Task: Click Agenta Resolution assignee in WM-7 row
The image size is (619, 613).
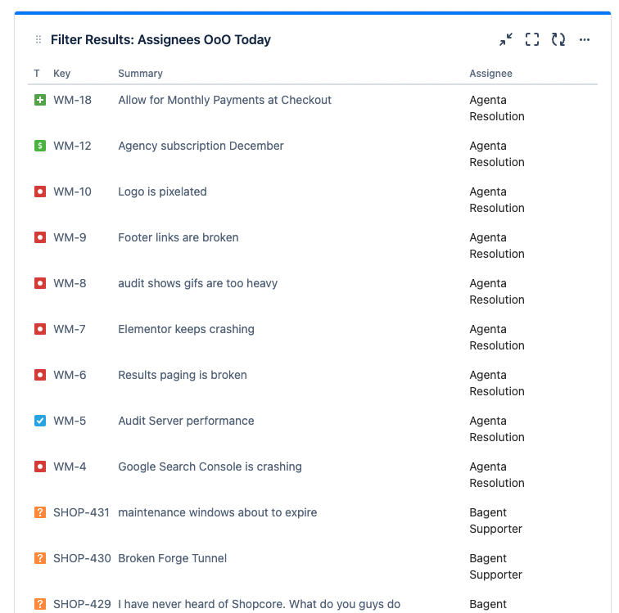Action: click(x=497, y=337)
